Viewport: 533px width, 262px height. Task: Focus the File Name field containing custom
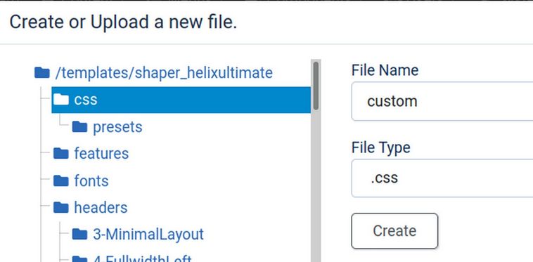[x=442, y=101]
